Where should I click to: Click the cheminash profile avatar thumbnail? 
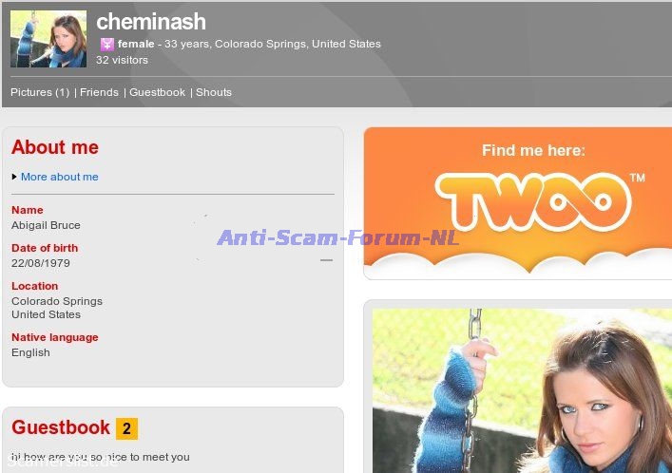coord(48,39)
